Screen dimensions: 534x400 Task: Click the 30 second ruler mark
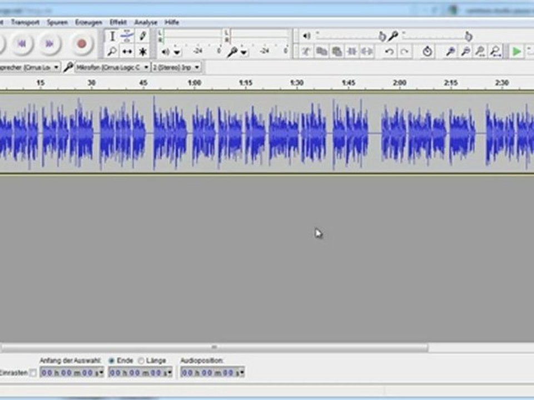(x=92, y=83)
